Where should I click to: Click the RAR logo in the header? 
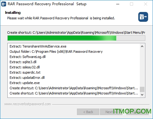tap(143, 17)
